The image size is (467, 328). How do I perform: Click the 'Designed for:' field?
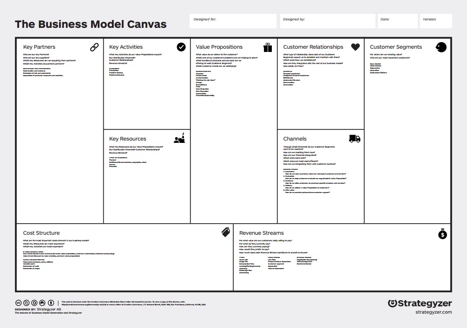233,21
